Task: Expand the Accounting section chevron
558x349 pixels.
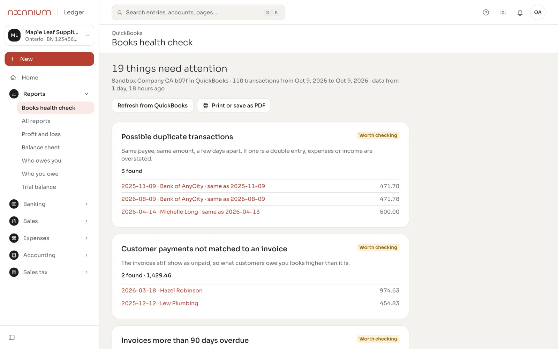Action: coord(86,255)
